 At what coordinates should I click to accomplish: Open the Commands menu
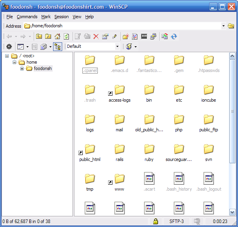(x=27, y=17)
